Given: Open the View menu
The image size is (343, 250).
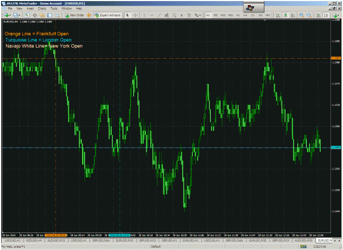Looking at the screenshot, I should point(19,9).
